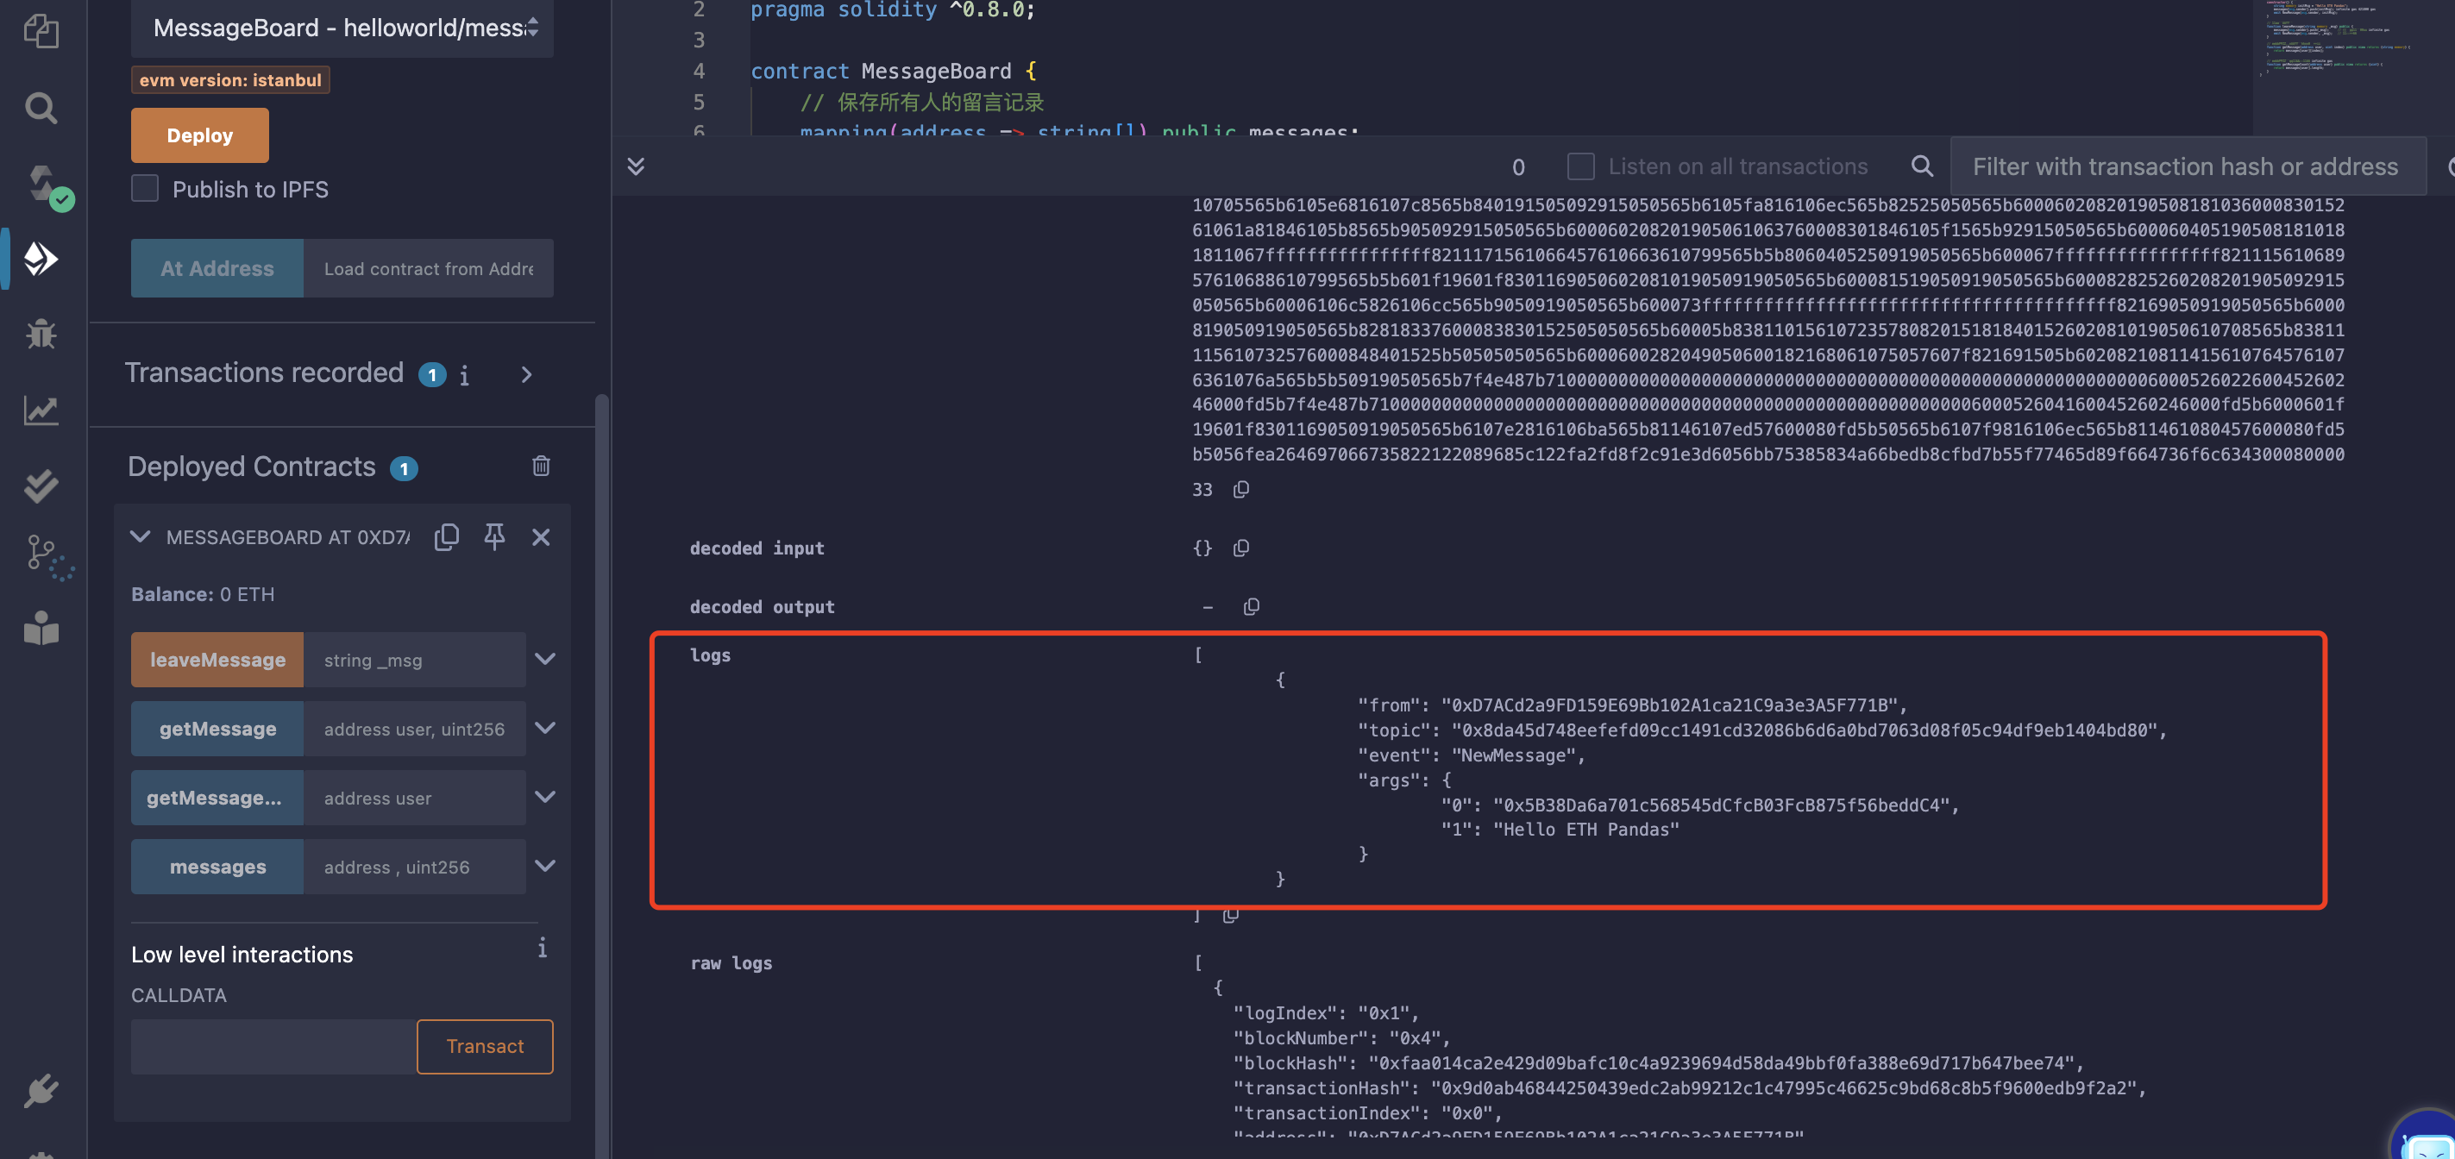
Task: Click the getMessage... function button
Action: pyautogui.click(x=217, y=798)
